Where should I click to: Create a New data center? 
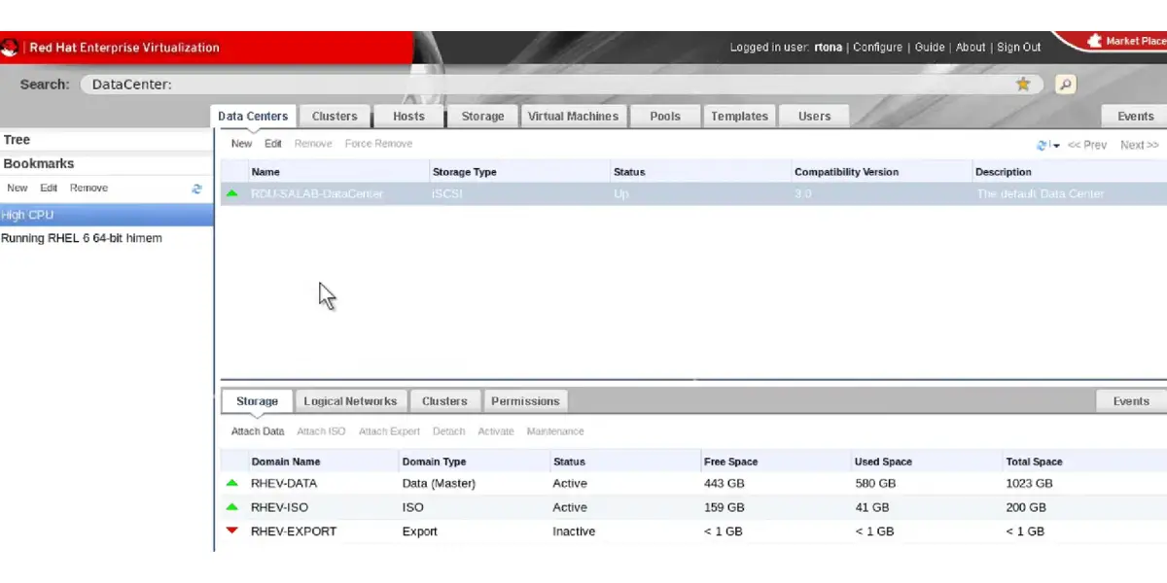241,144
